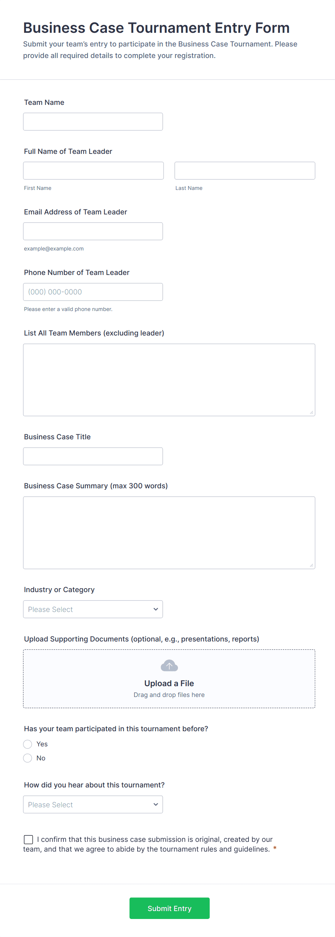Click team members textarea resize handle

(311, 413)
